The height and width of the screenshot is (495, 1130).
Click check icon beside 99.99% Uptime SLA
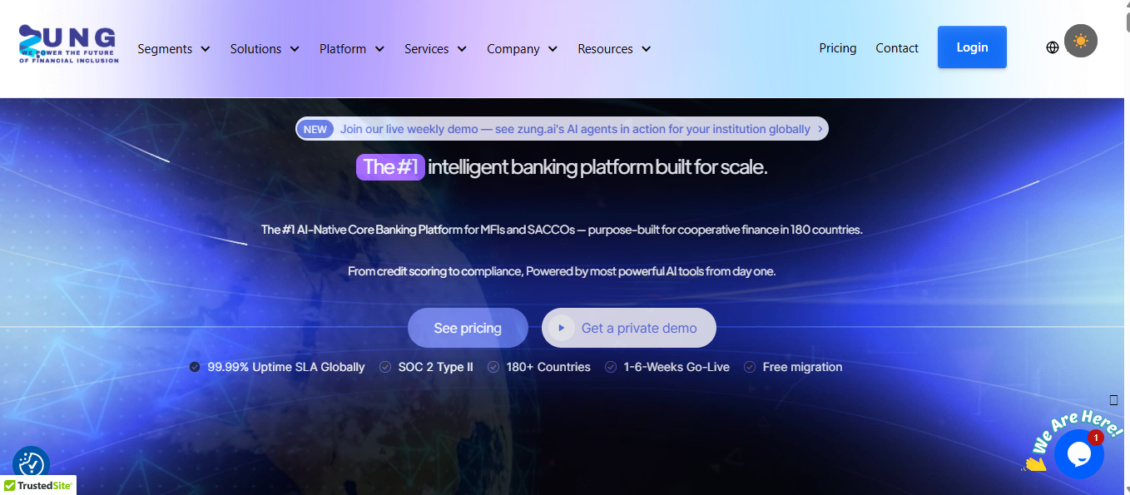pyautogui.click(x=195, y=367)
